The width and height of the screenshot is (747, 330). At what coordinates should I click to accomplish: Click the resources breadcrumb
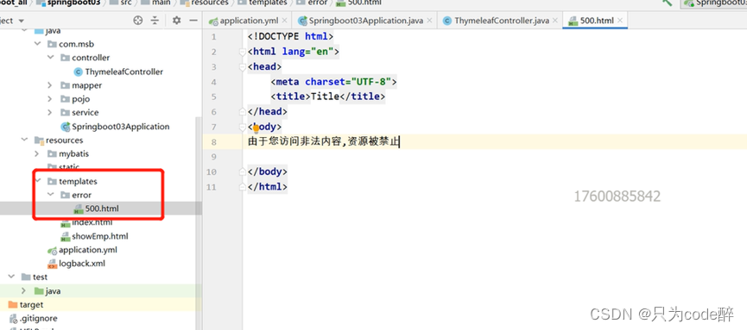coord(204,3)
